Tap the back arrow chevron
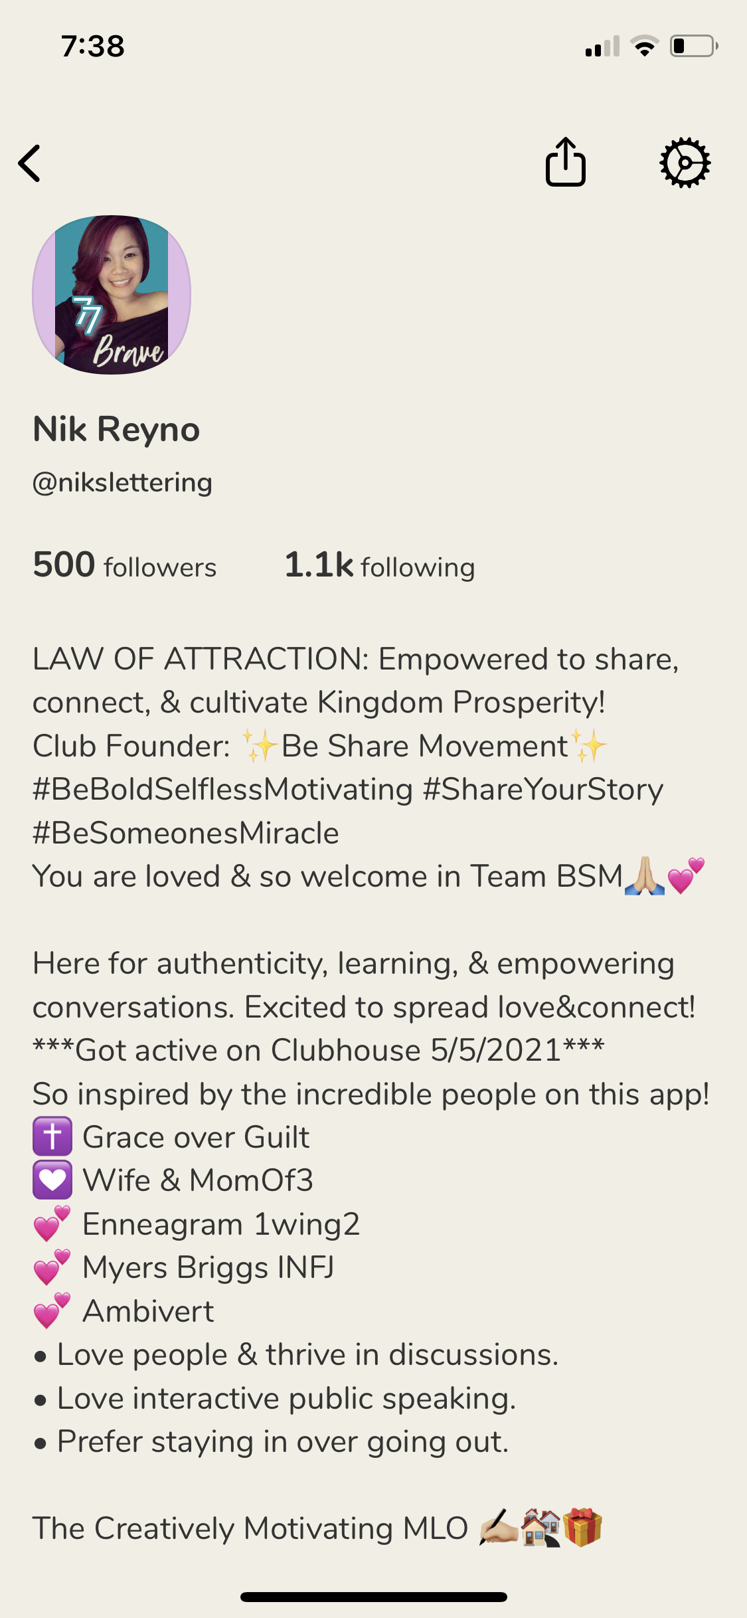 [30, 163]
